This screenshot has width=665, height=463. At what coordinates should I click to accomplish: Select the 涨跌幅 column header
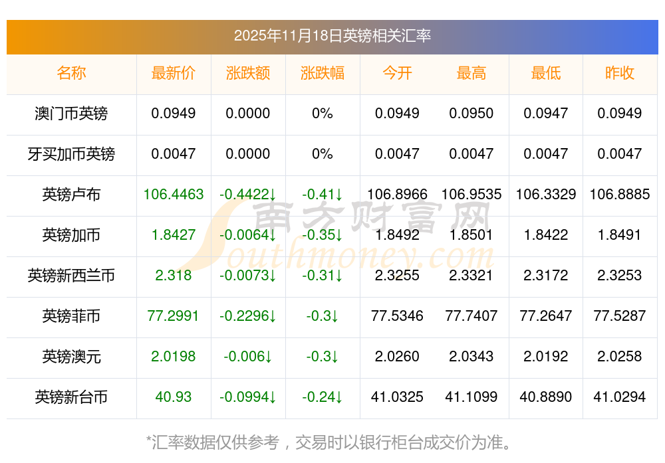323,73
